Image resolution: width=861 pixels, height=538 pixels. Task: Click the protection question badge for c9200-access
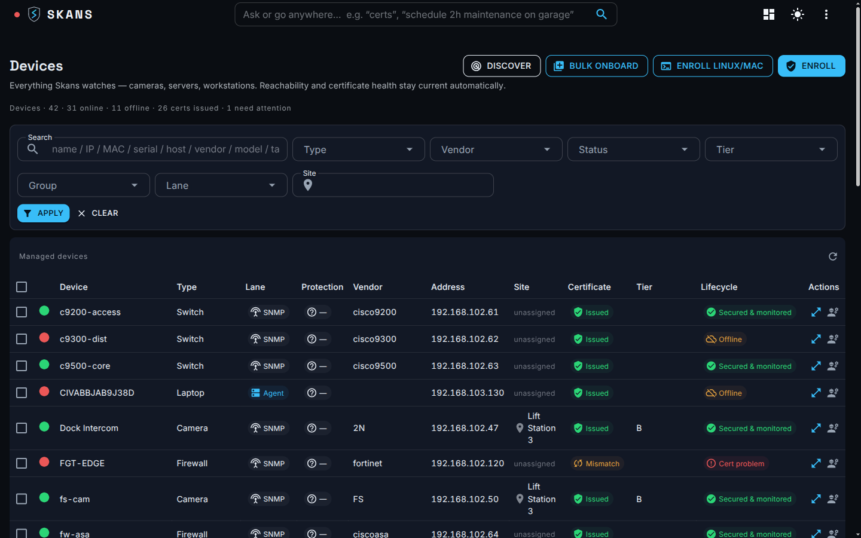coord(317,312)
